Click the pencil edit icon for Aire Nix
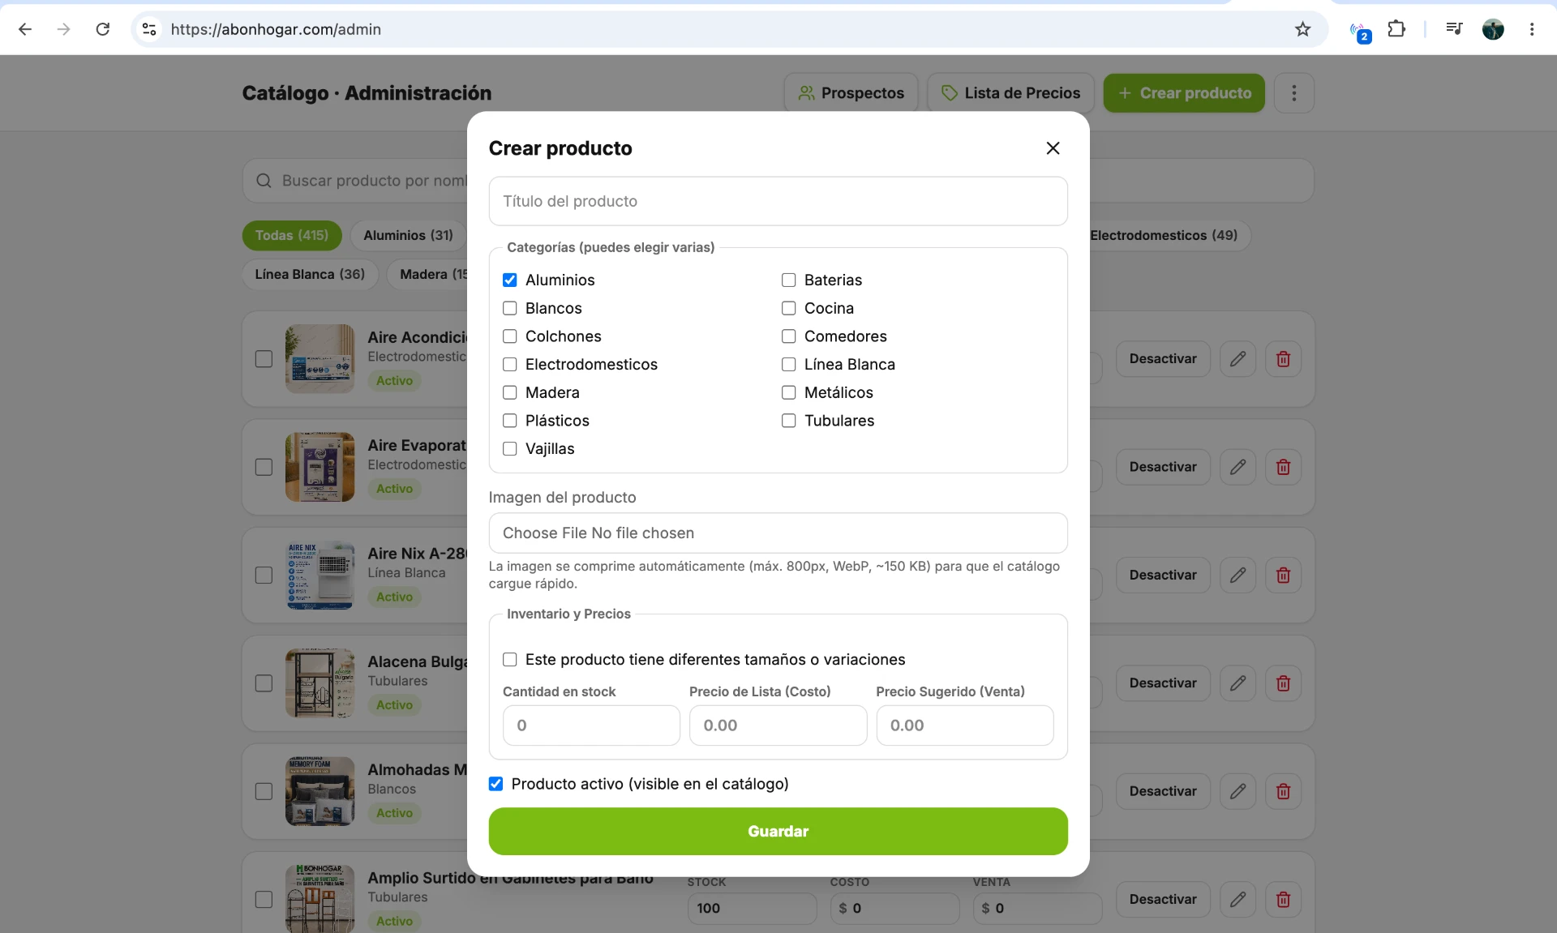This screenshot has height=933, width=1557. tap(1237, 575)
